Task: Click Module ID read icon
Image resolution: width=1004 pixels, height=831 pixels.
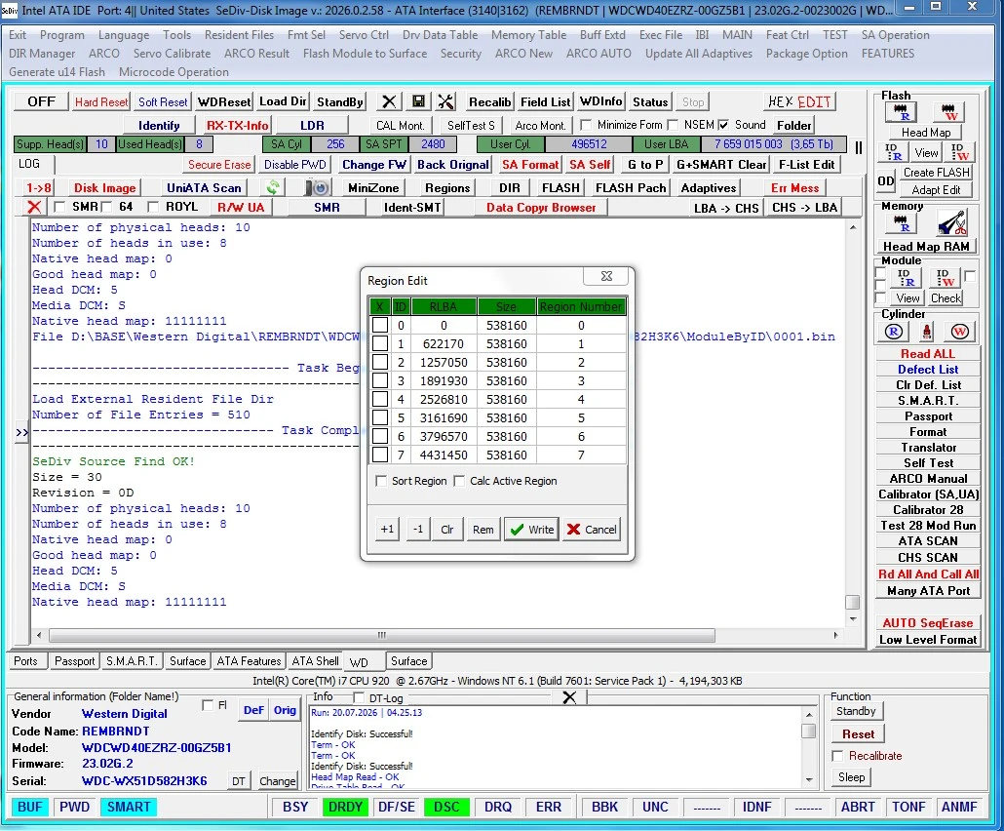Action: [906, 278]
